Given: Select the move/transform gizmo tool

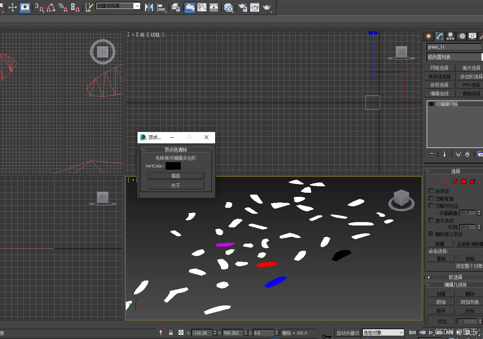Looking at the screenshot, I should (12, 7).
